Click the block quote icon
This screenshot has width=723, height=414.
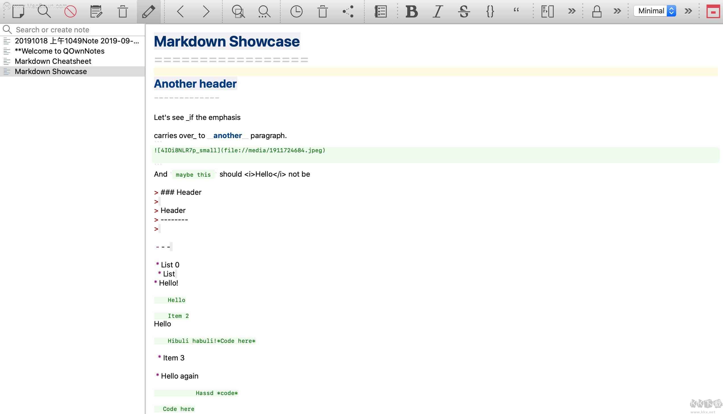516,11
